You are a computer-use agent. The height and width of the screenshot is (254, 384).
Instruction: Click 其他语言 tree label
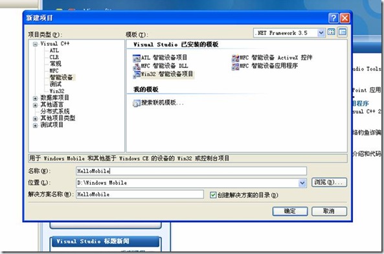pyautogui.click(x=52, y=104)
